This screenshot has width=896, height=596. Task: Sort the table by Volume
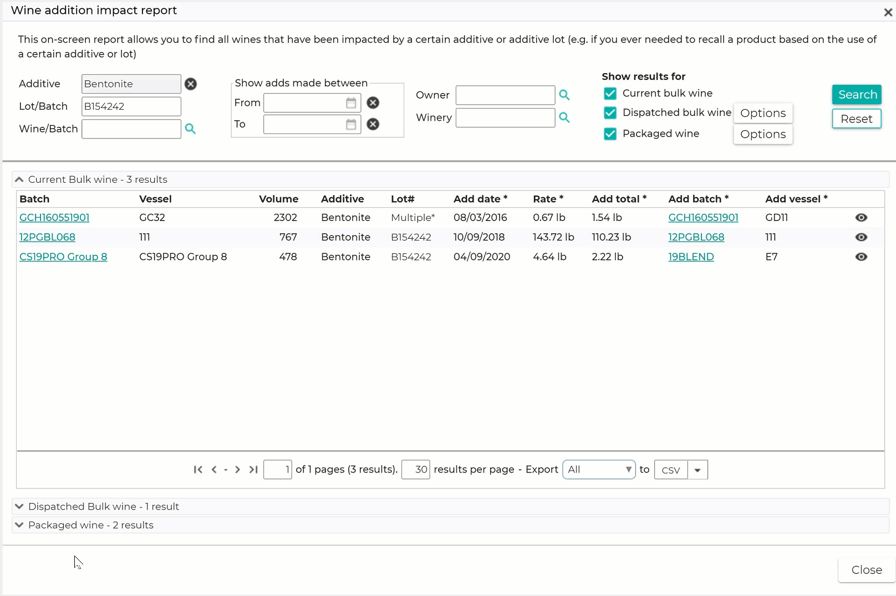(x=279, y=199)
